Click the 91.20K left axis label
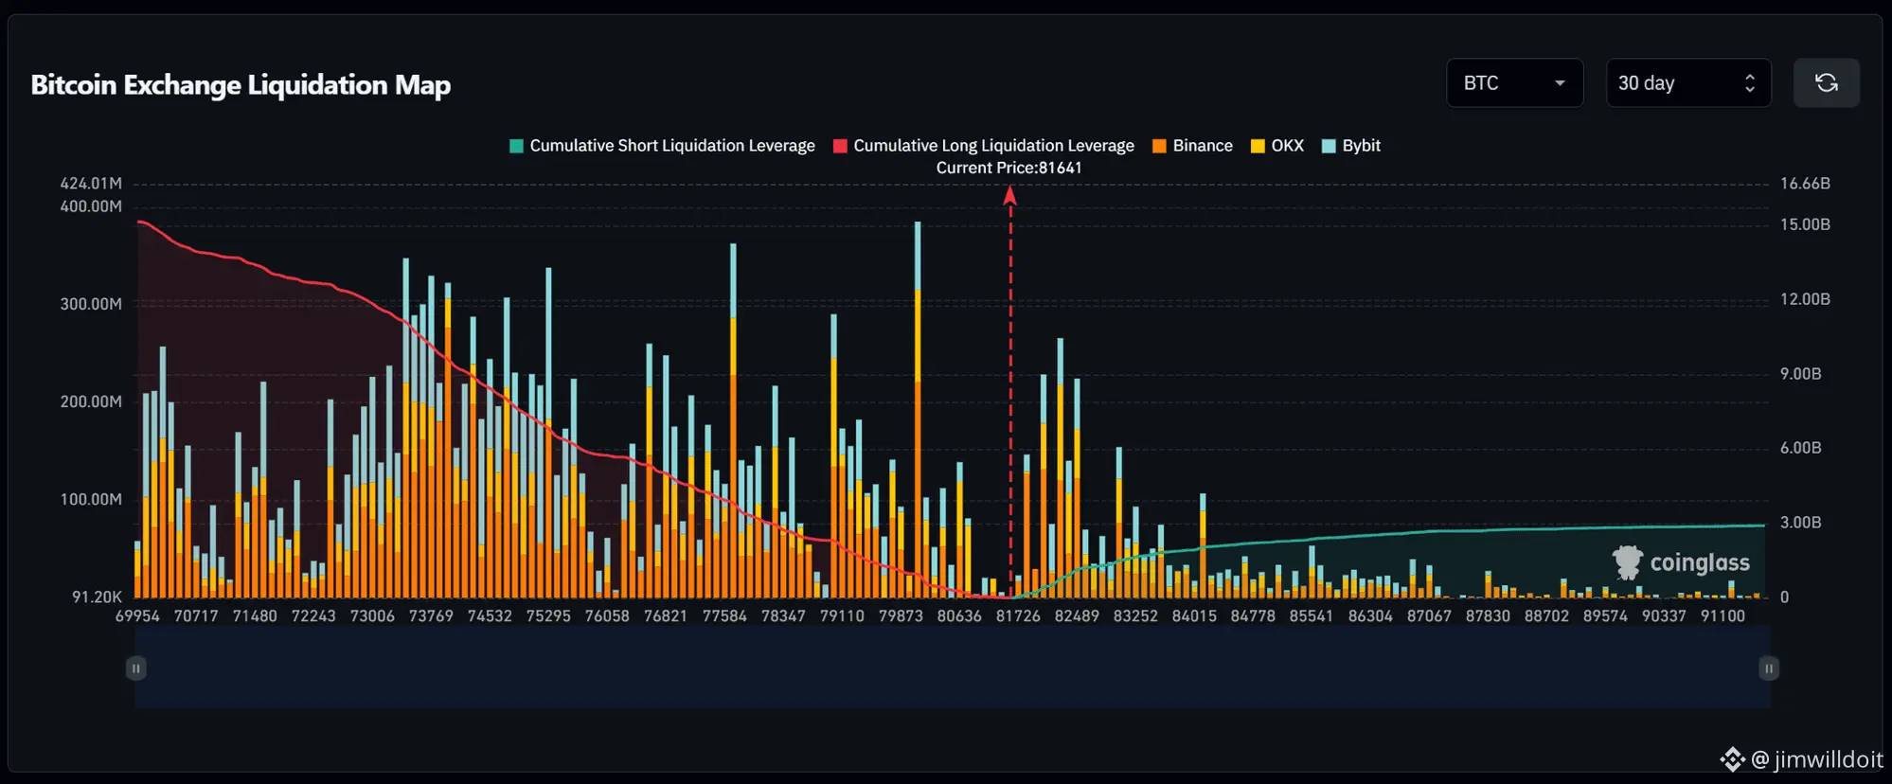 point(98,597)
